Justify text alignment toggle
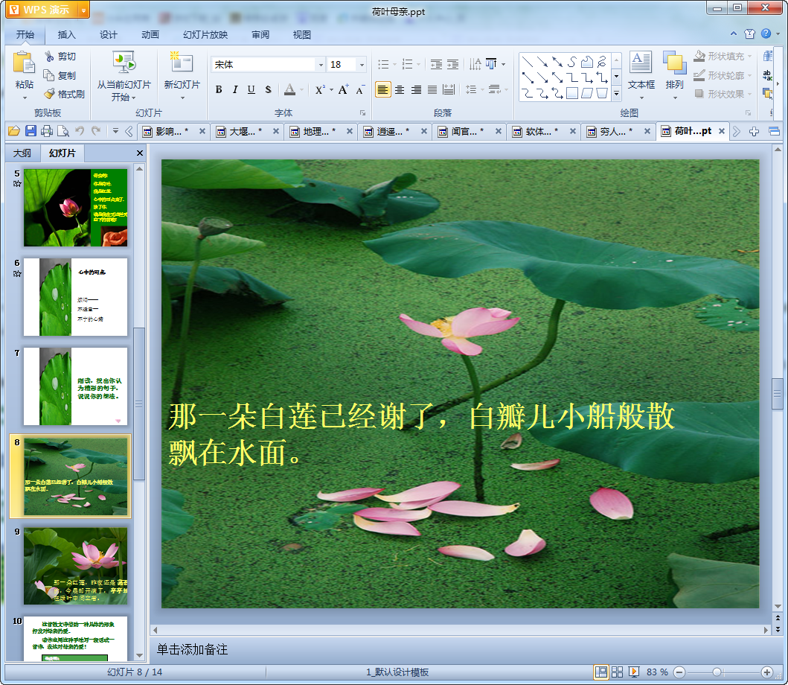Viewport: 788px width, 685px height. point(432,89)
